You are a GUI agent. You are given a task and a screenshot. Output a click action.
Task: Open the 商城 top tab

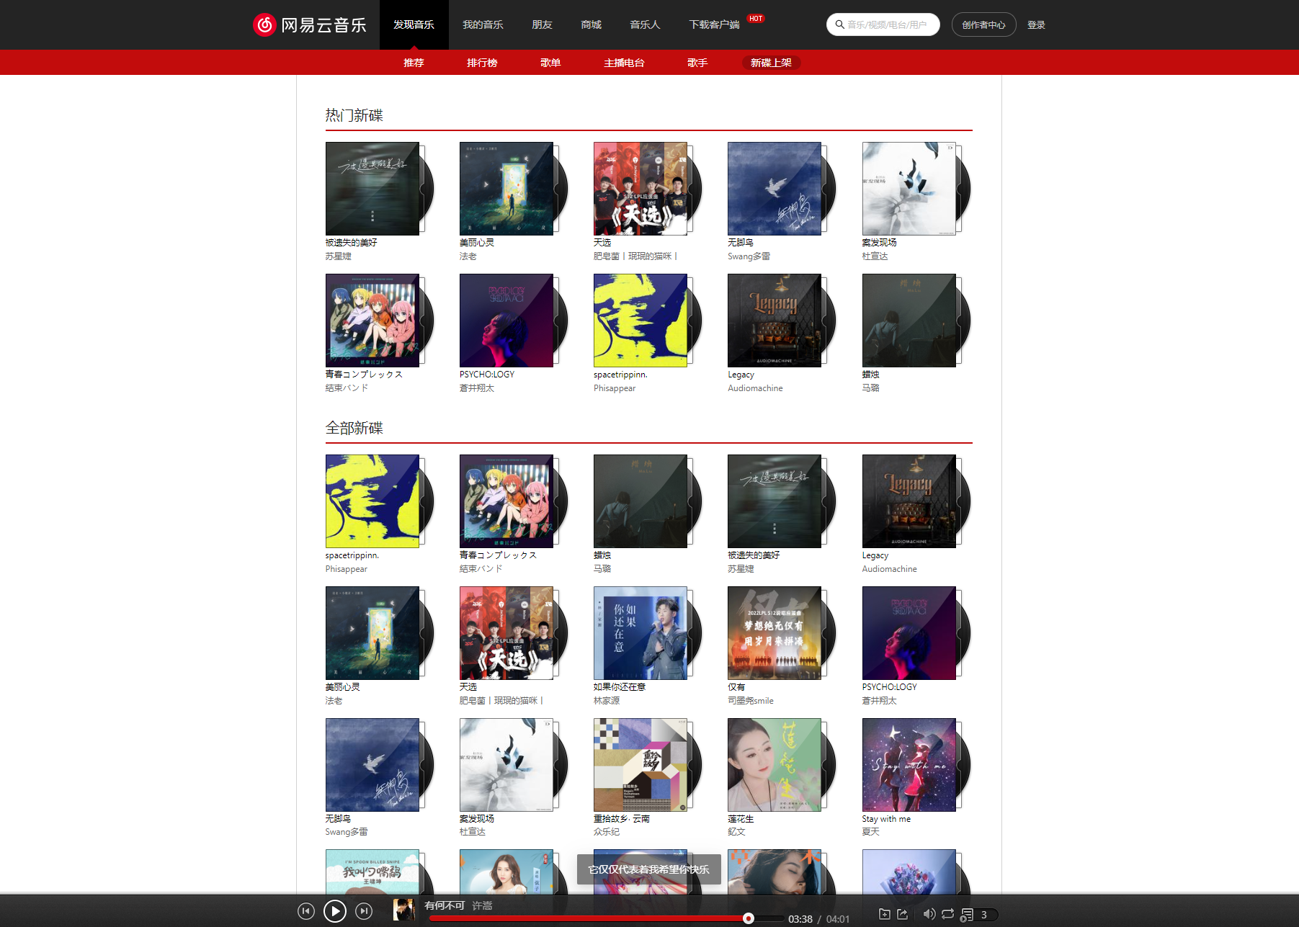click(591, 24)
